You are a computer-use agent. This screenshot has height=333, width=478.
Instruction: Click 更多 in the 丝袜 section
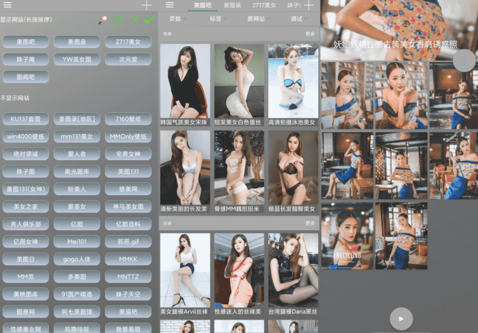point(310,223)
